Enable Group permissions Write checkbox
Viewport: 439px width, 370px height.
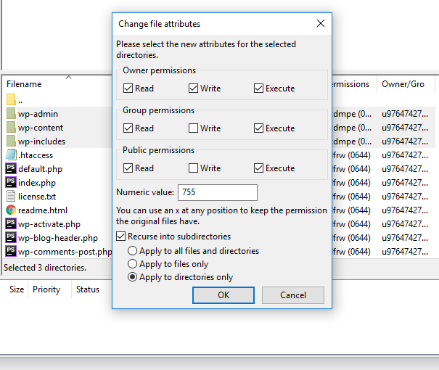pos(193,128)
